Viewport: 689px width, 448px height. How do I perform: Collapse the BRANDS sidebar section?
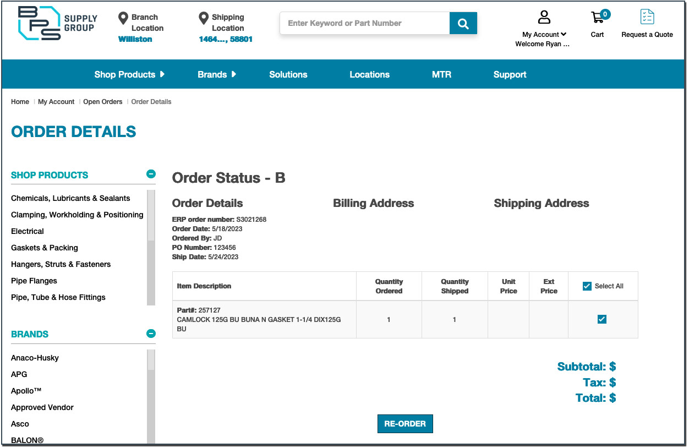(x=151, y=333)
